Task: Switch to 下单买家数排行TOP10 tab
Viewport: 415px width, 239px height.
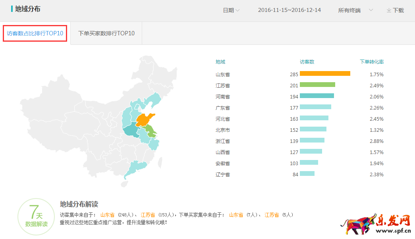Action: 106,33
